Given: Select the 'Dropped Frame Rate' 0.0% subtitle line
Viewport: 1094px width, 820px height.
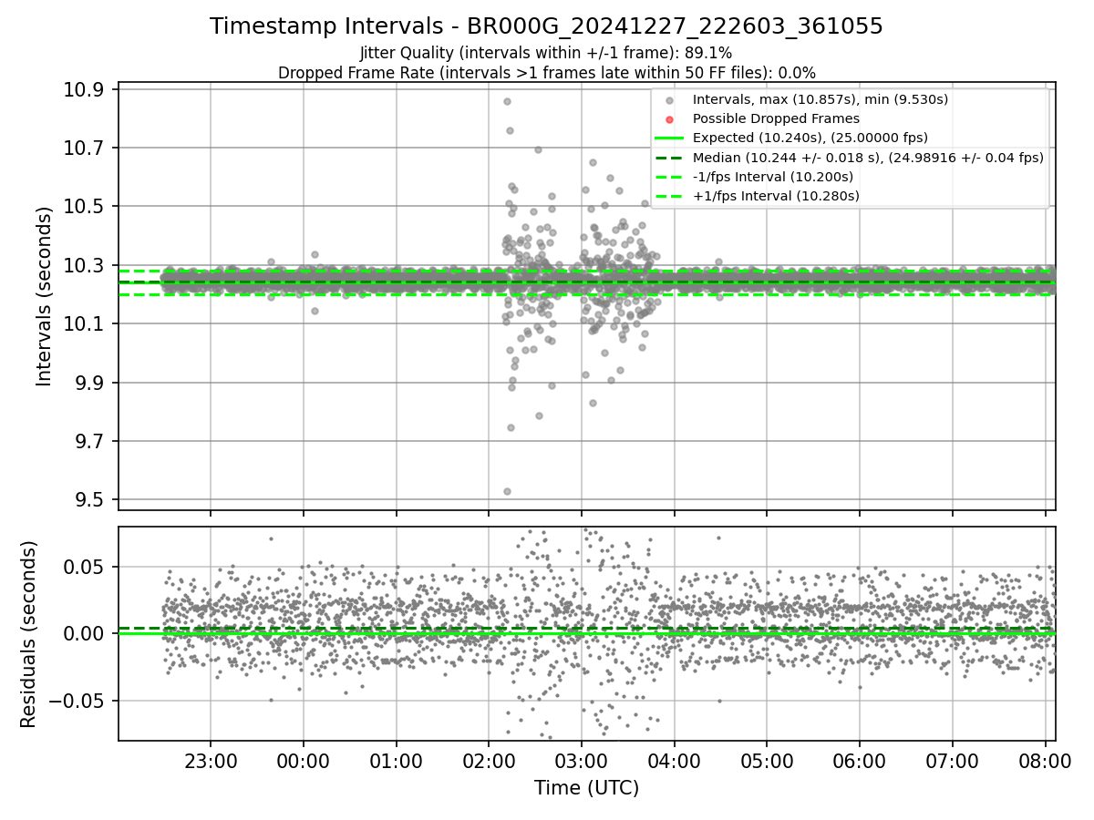Looking at the screenshot, I should (x=546, y=72).
